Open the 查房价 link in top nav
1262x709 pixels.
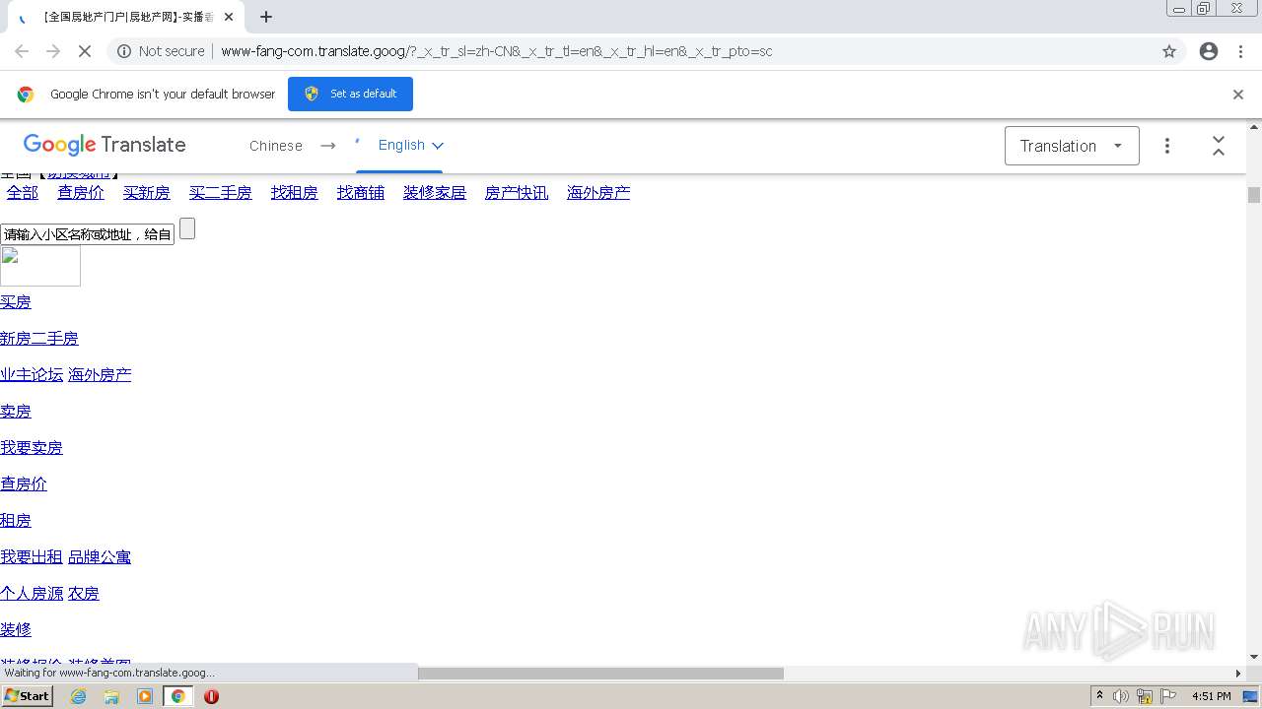[x=81, y=193]
